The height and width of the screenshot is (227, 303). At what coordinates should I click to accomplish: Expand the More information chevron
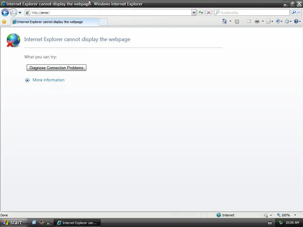click(27, 80)
